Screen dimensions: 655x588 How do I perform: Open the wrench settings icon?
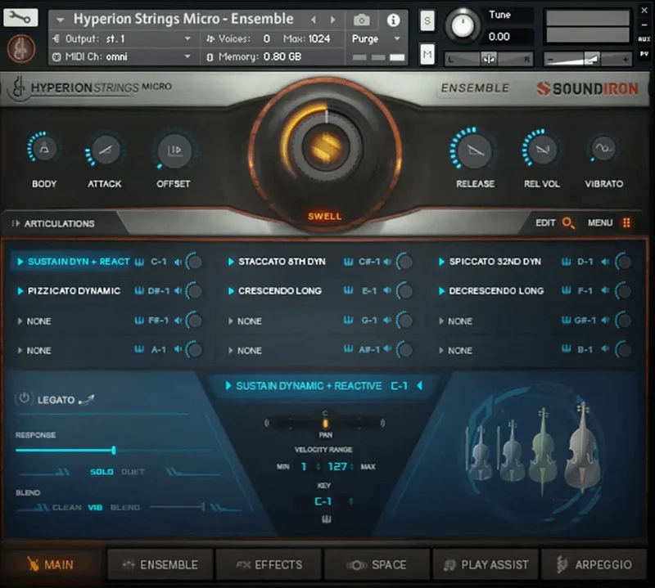(x=20, y=17)
